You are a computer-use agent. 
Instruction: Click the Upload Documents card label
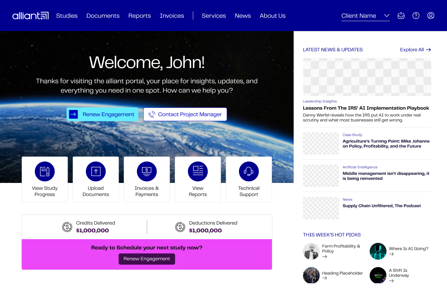click(x=96, y=191)
